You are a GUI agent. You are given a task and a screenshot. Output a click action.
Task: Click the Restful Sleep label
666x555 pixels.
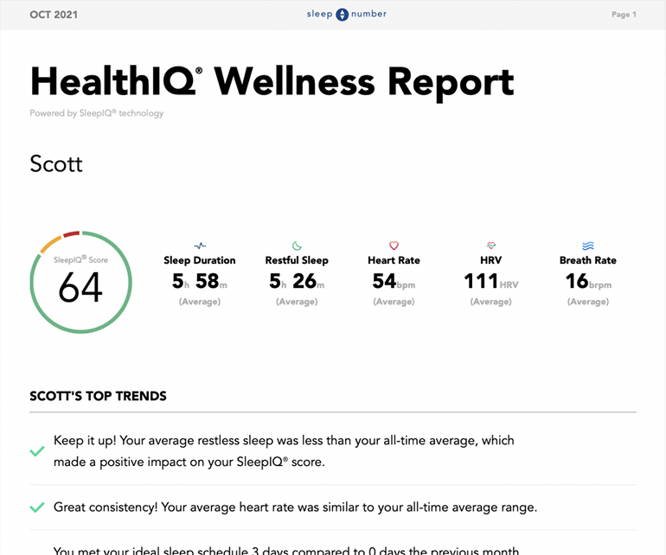pos(297,260)
